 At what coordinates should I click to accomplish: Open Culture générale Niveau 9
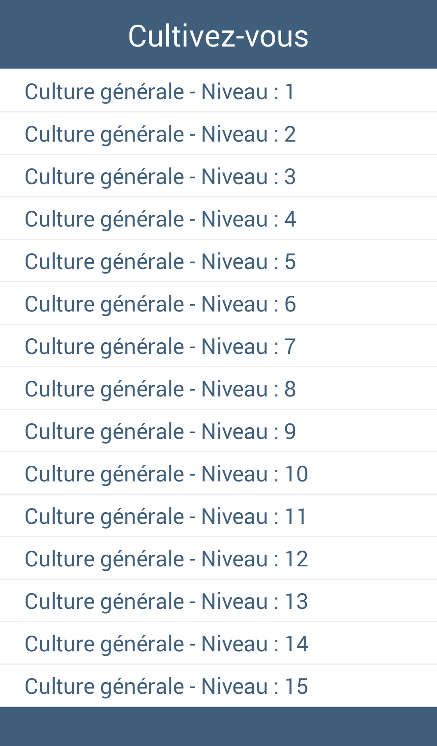(x=218, y=431)
